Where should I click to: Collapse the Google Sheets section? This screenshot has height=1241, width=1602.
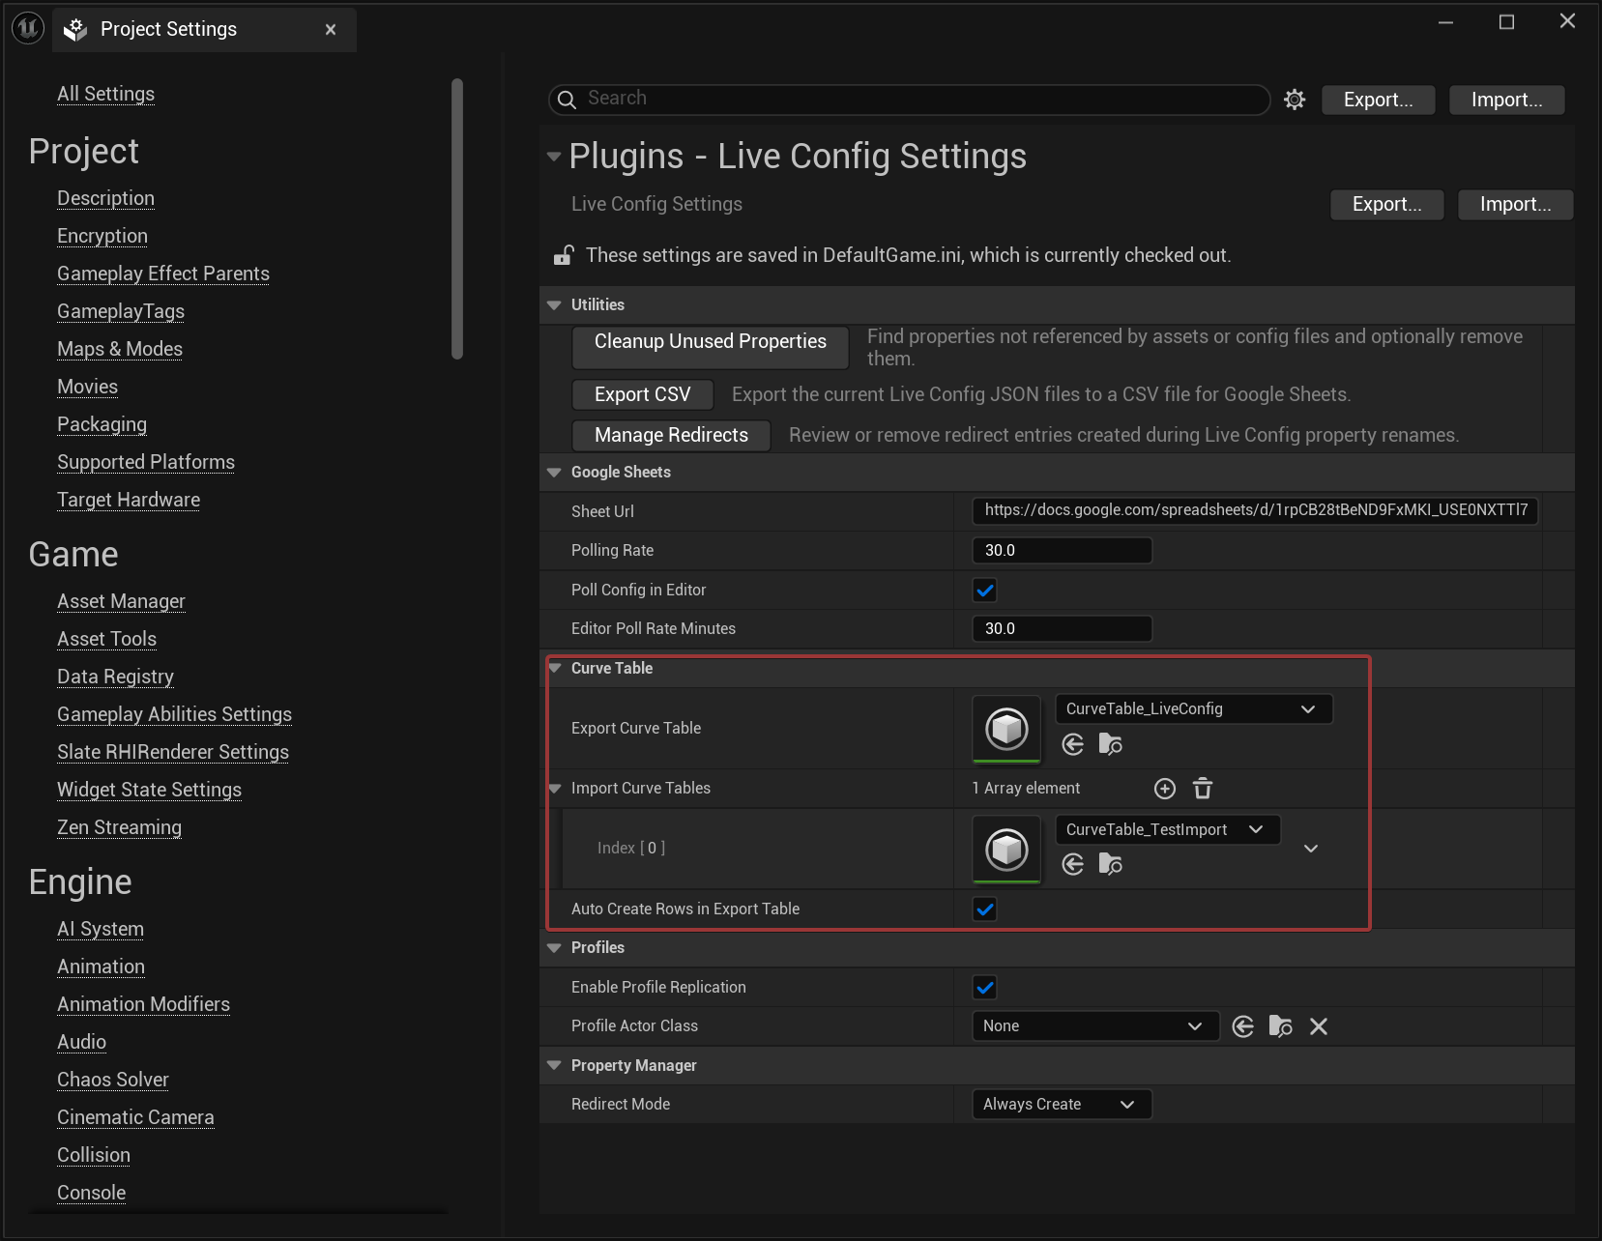[x=555, y=473]
